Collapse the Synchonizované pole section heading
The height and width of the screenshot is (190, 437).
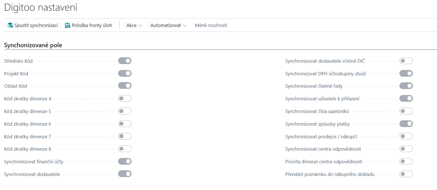click(x=33, y=45)
